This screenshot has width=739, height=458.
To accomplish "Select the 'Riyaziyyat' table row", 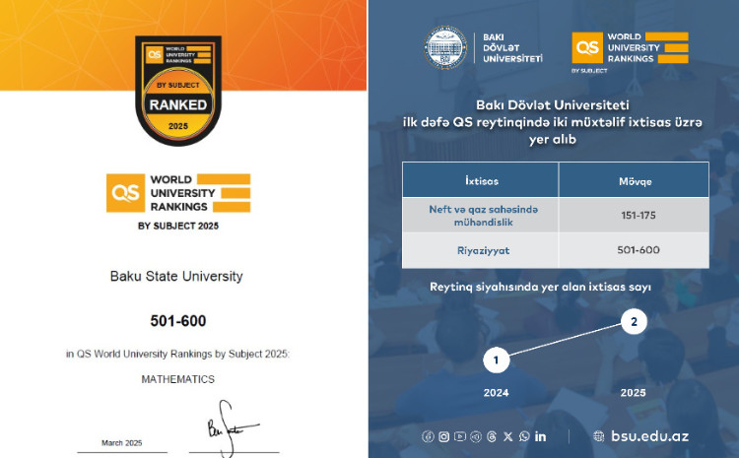I will point(555,250).
